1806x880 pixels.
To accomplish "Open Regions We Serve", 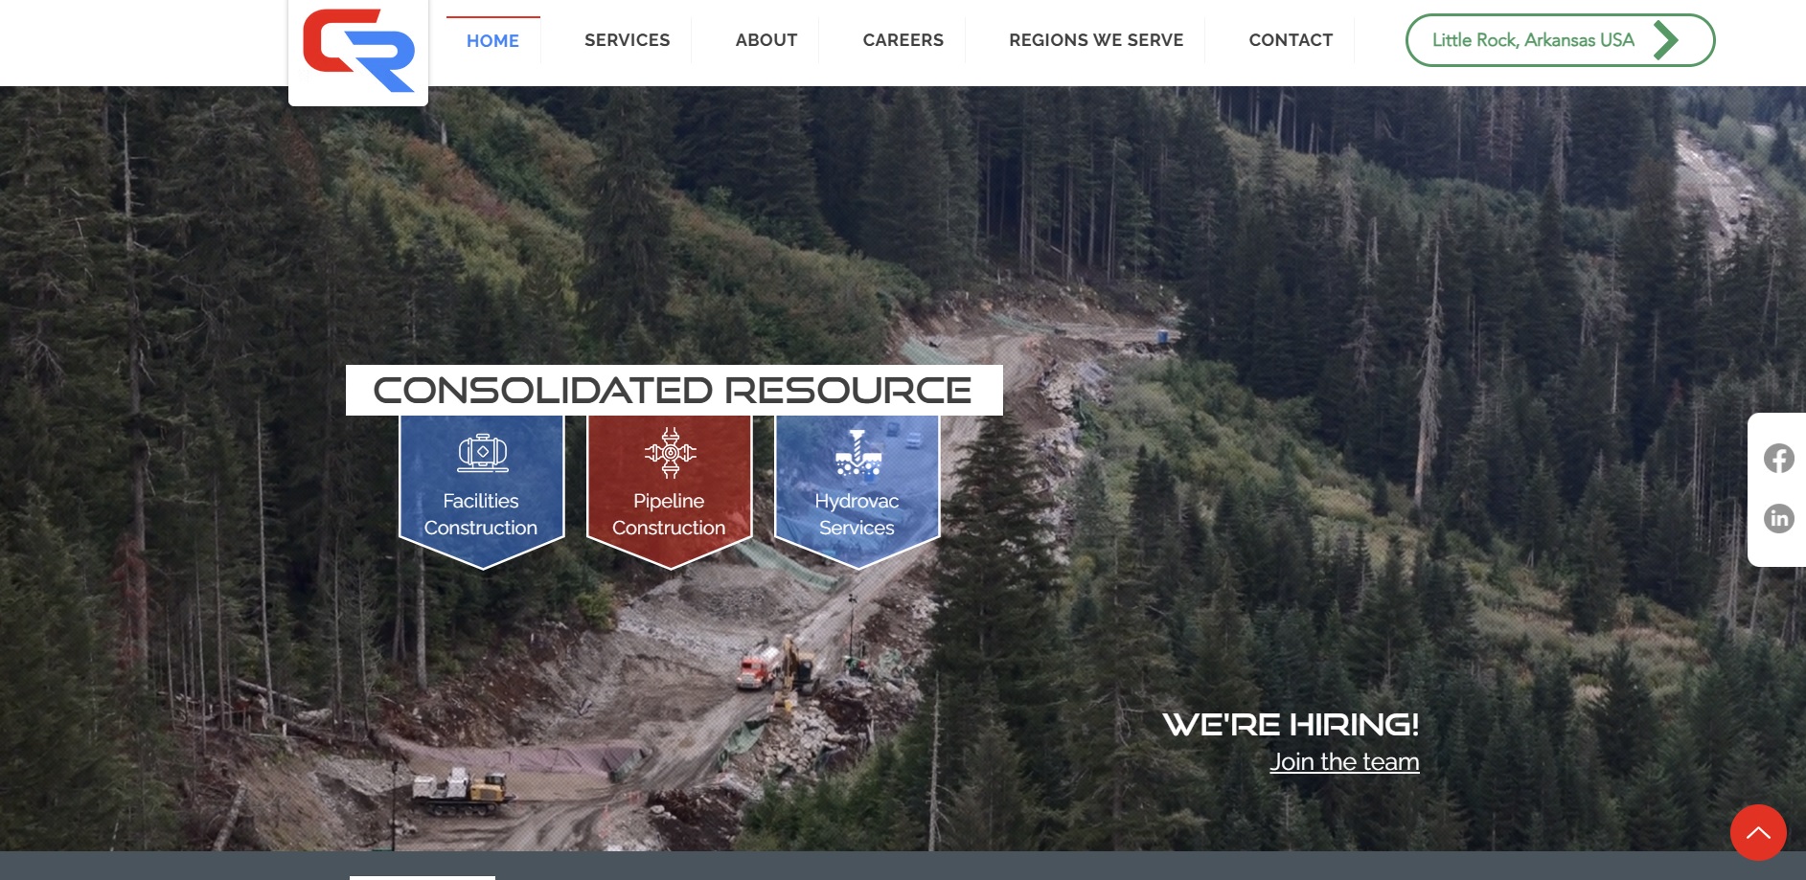I will pos(1096,40).
